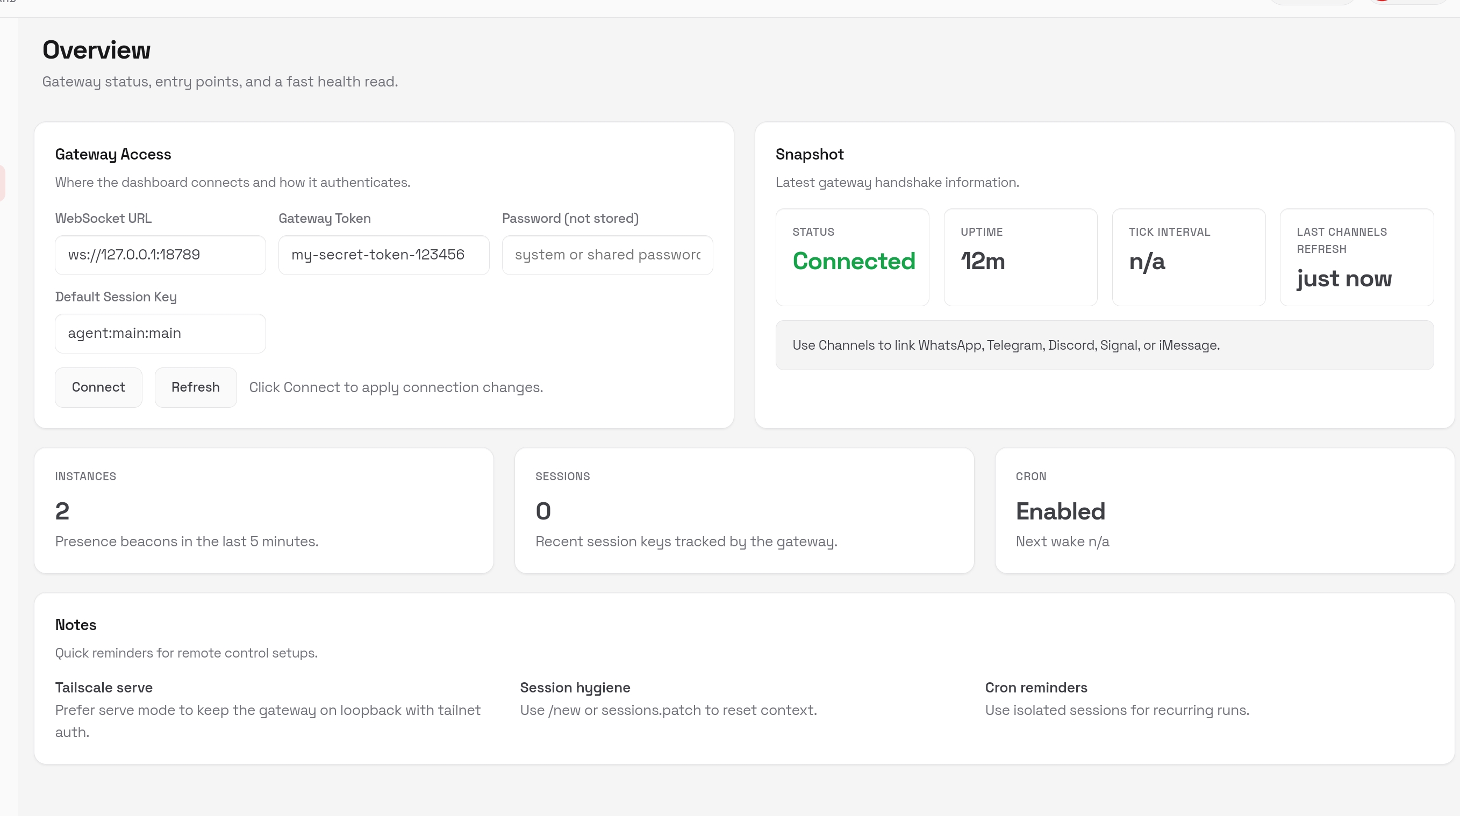Viewport: 1460px width, 816px height.
Task: Open the Last Channels Refresh tile
Action: click(x=1356, y=258)
